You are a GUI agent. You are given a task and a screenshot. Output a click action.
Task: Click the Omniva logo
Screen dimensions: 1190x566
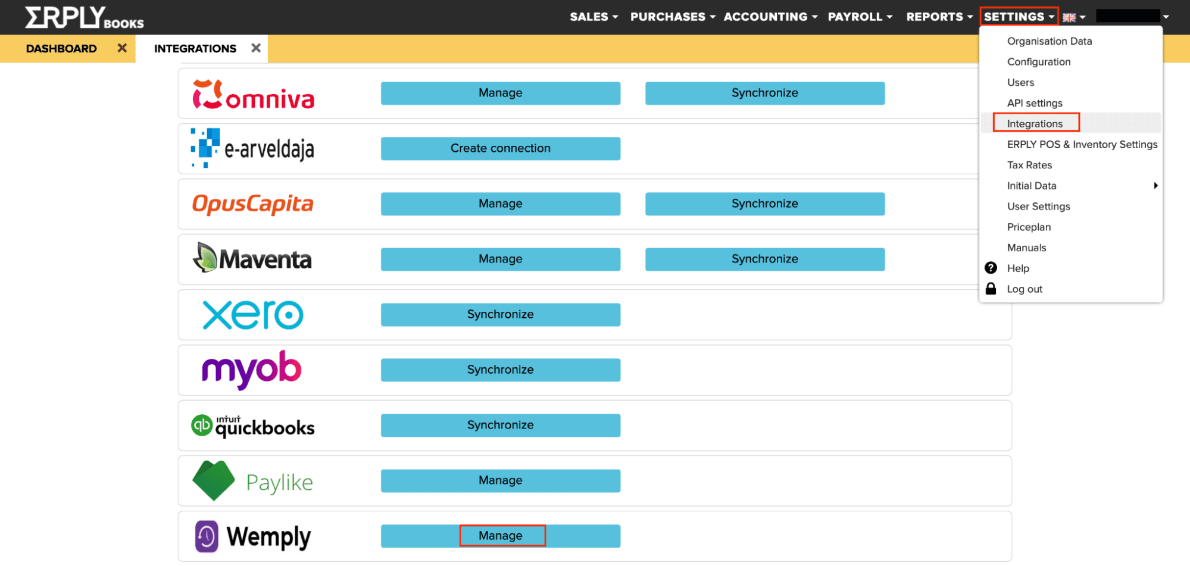(x=253, y=95)
